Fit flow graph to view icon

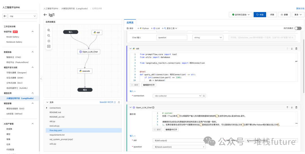49,41
